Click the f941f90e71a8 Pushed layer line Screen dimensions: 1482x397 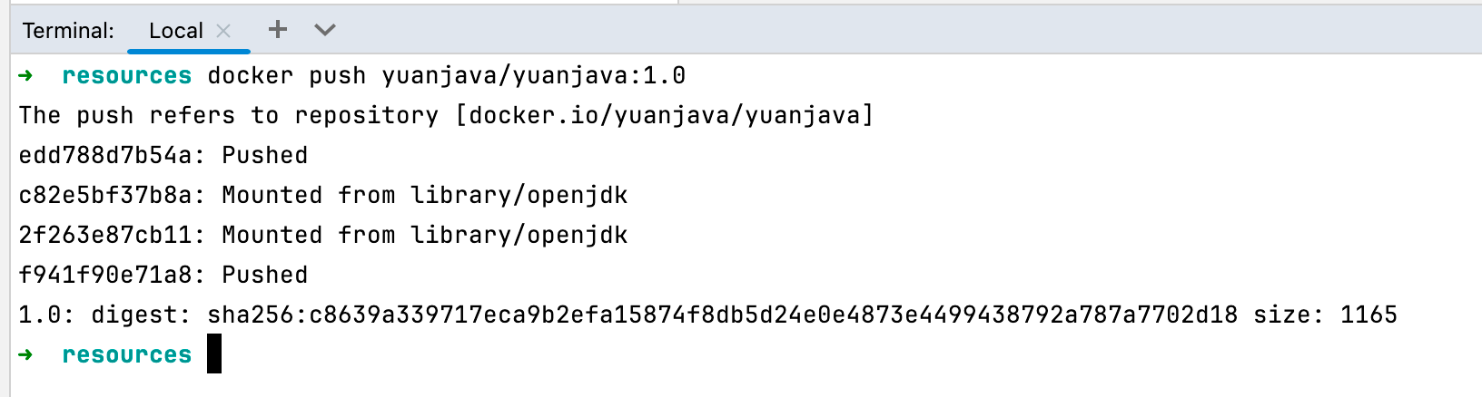point(163,275)
